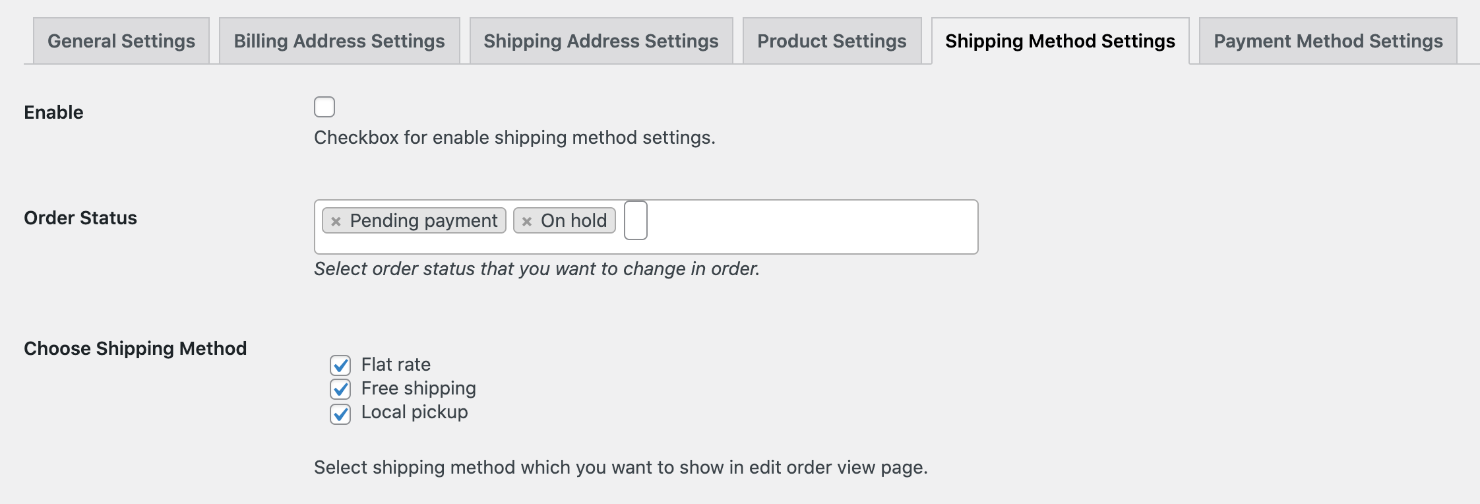Open the Product Settings tab
This screenshot has width=1480, height=504.
coord(832,41)
